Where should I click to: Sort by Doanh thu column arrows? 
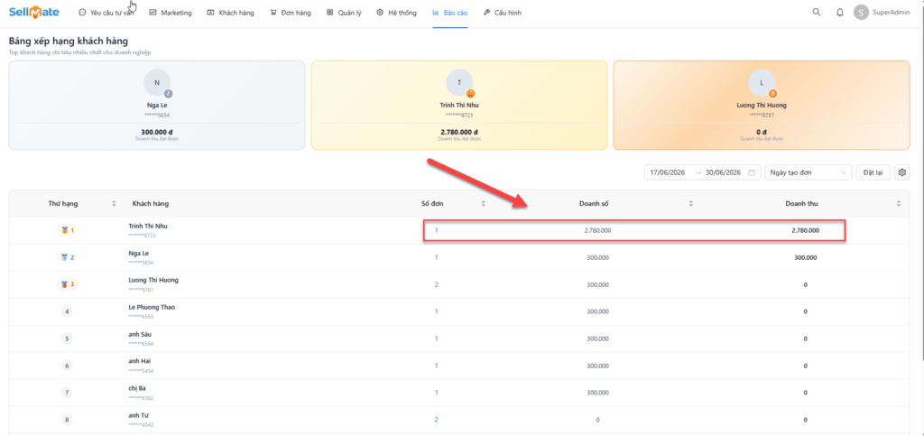[899, 204]
